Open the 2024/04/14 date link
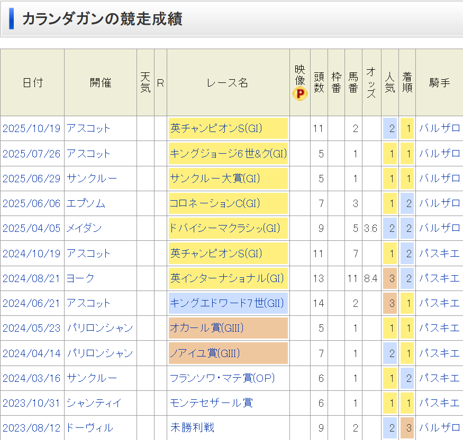 [x=31, y=353]
